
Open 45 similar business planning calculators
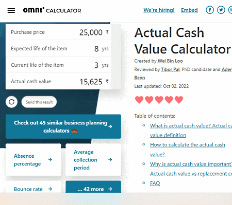click(x=63, y=126)
